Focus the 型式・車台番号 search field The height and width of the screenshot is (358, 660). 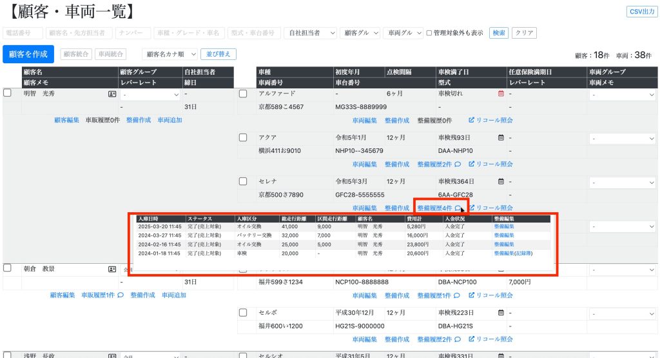point(254,33)
